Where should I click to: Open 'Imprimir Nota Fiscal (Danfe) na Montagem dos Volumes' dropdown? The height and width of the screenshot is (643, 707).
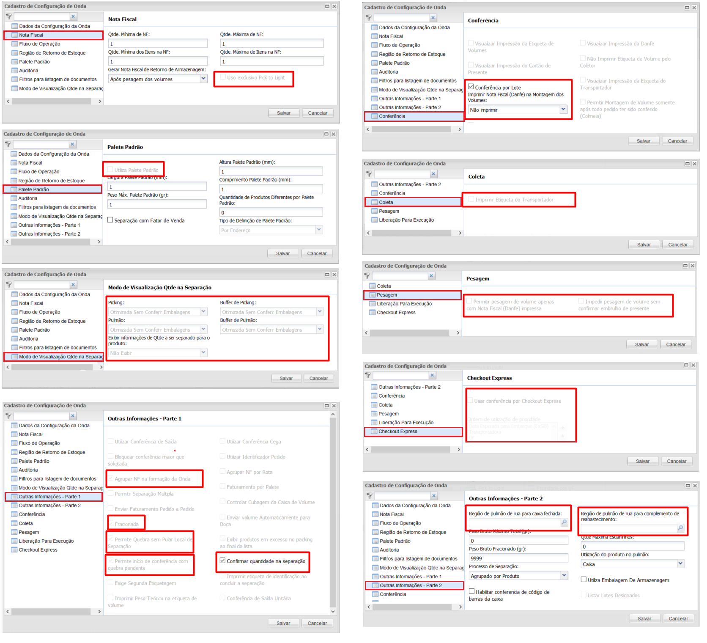coord(563,110)
